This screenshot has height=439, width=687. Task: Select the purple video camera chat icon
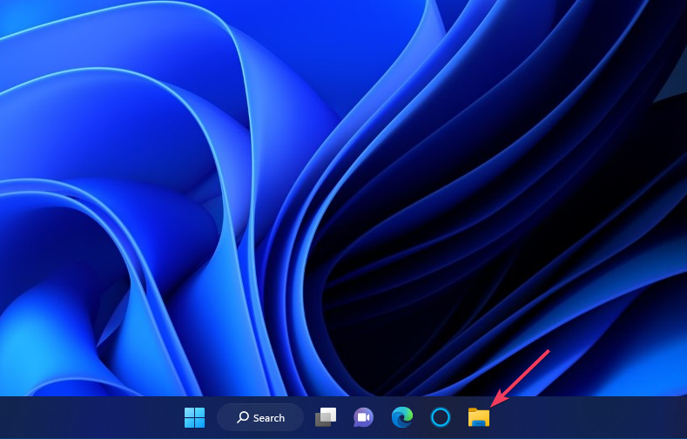[x=363, y=417]
